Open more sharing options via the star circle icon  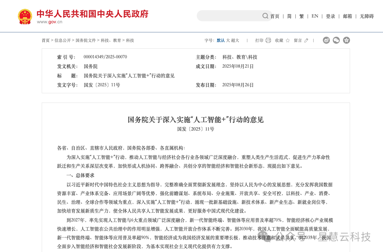pyautogui.click(x=347, y=40)
